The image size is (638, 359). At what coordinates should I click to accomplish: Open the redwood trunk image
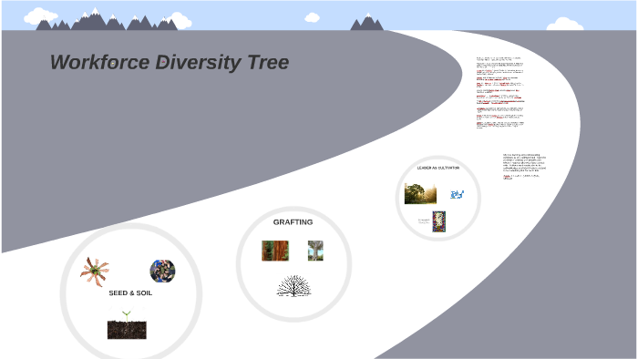(275, 251)
